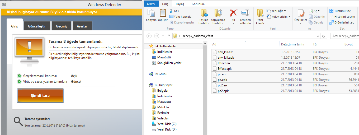The image size is (359, 135).
Task: Switch to the Paylaş ribbon tab
Action: click(x=180, y=4)
